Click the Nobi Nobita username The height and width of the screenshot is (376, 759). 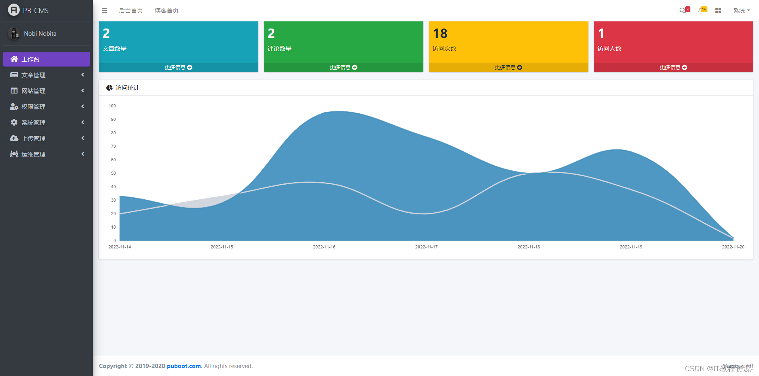tap(40, 34)
